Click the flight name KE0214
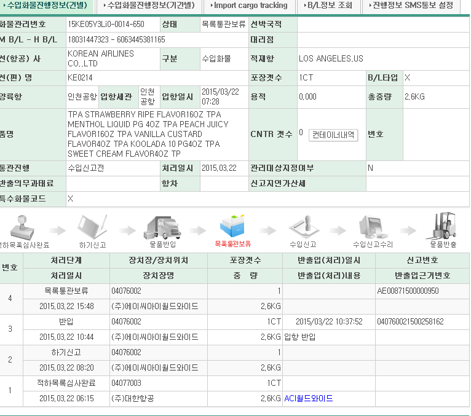 [x=80, y=78]
